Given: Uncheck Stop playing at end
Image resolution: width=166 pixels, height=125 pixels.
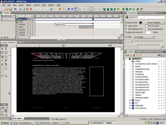Looking at the screenshot, I should pos(126,29).
